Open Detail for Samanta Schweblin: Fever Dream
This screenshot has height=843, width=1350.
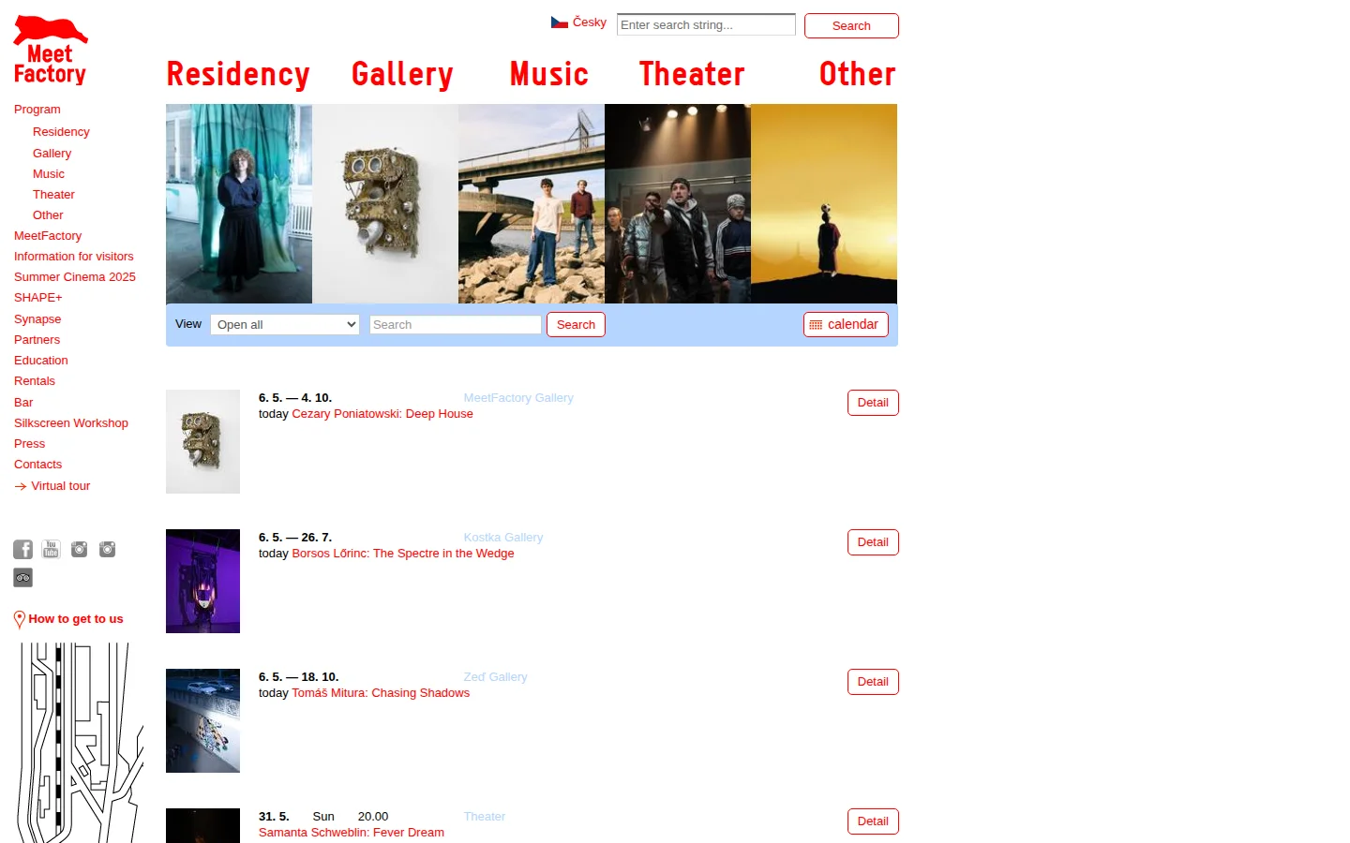[x=873, y=821]
